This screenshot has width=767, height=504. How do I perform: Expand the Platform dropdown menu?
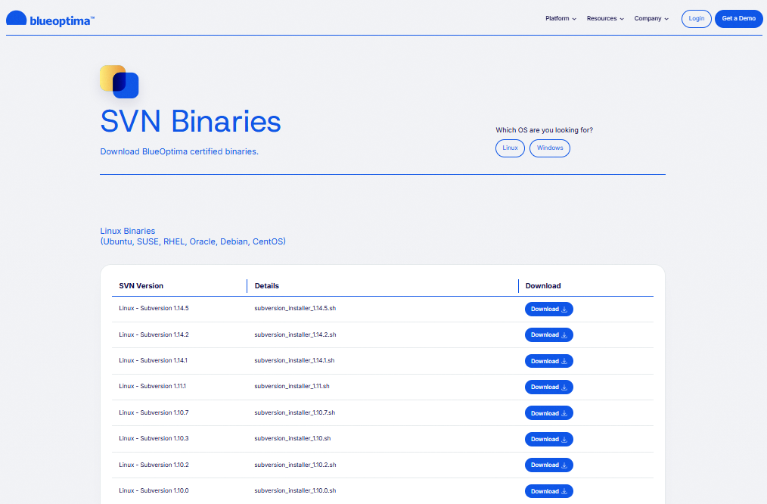point(560,19)
